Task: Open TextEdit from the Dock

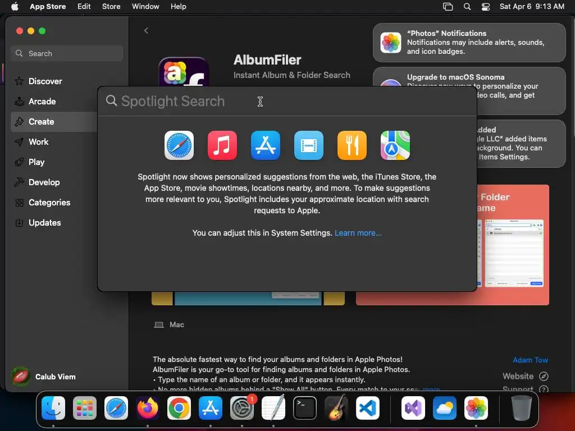Action: pyautogui.click(x=273, y=408)
